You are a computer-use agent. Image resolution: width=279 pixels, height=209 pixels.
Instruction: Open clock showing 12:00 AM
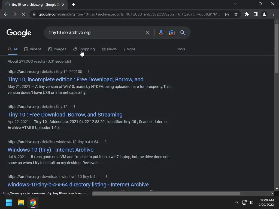coord(265,202)
